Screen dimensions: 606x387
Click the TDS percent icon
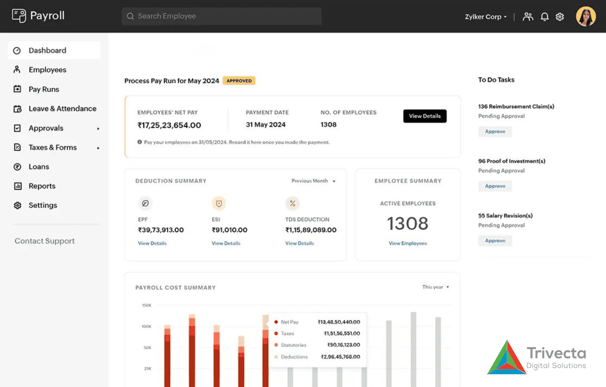click(292, 204)
